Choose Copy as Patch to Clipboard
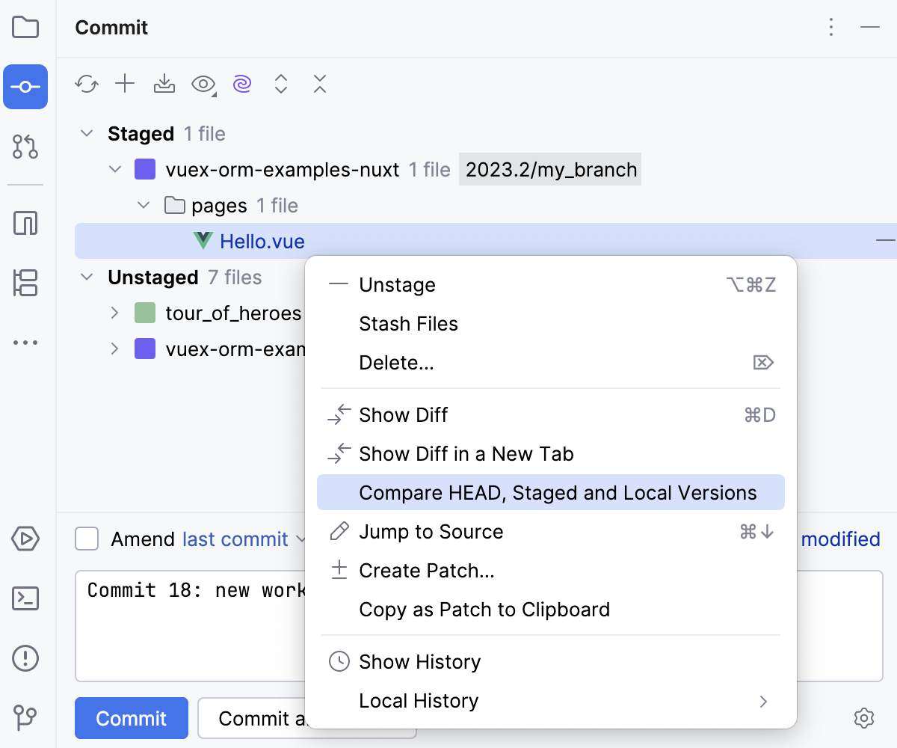 [551, 610]
